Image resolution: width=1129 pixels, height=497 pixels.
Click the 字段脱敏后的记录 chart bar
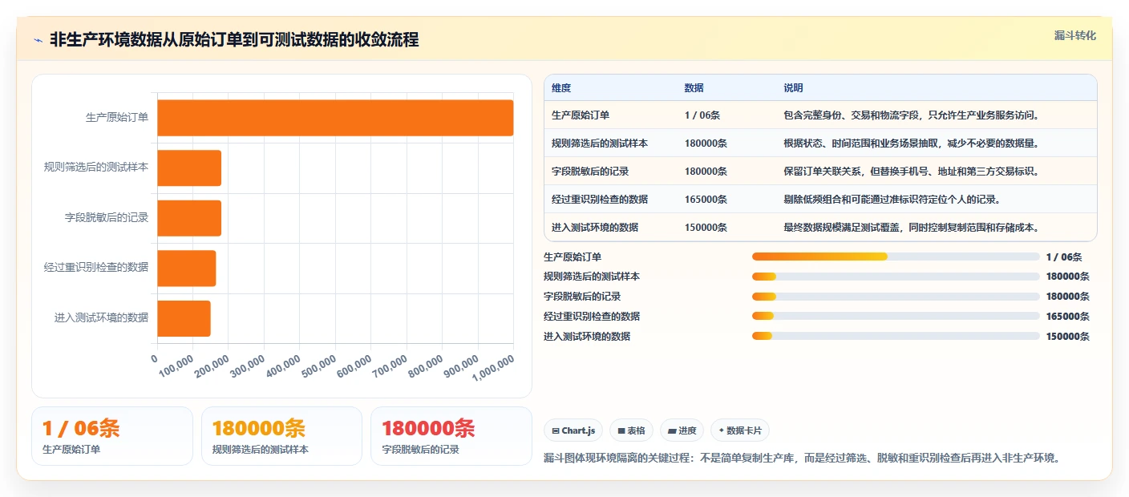pyautogui.click(x=189, y=218)
